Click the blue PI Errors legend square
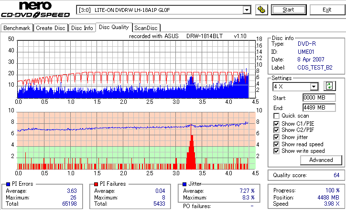This screenshot has width=346, height=210. tap(8, 184)
